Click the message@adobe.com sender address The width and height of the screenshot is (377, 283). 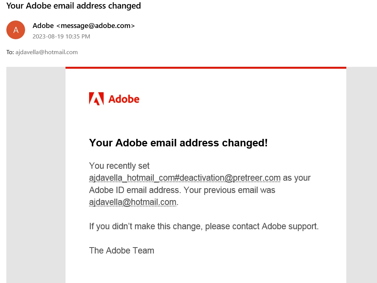tap(95, 26)
